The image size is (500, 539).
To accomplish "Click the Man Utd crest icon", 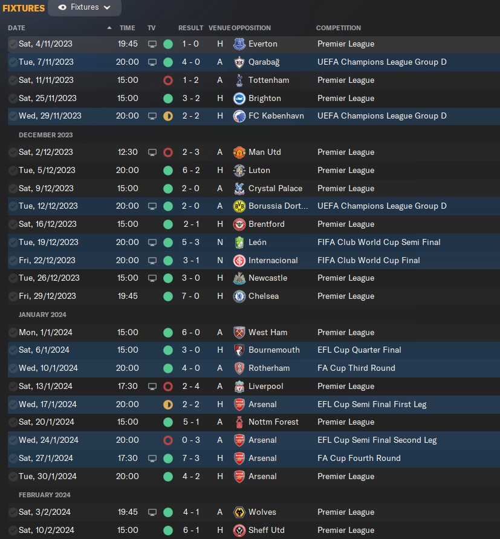I will (239, 152).
